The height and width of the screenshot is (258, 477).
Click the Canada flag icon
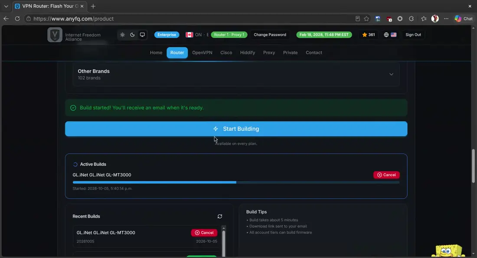(189, 35)
